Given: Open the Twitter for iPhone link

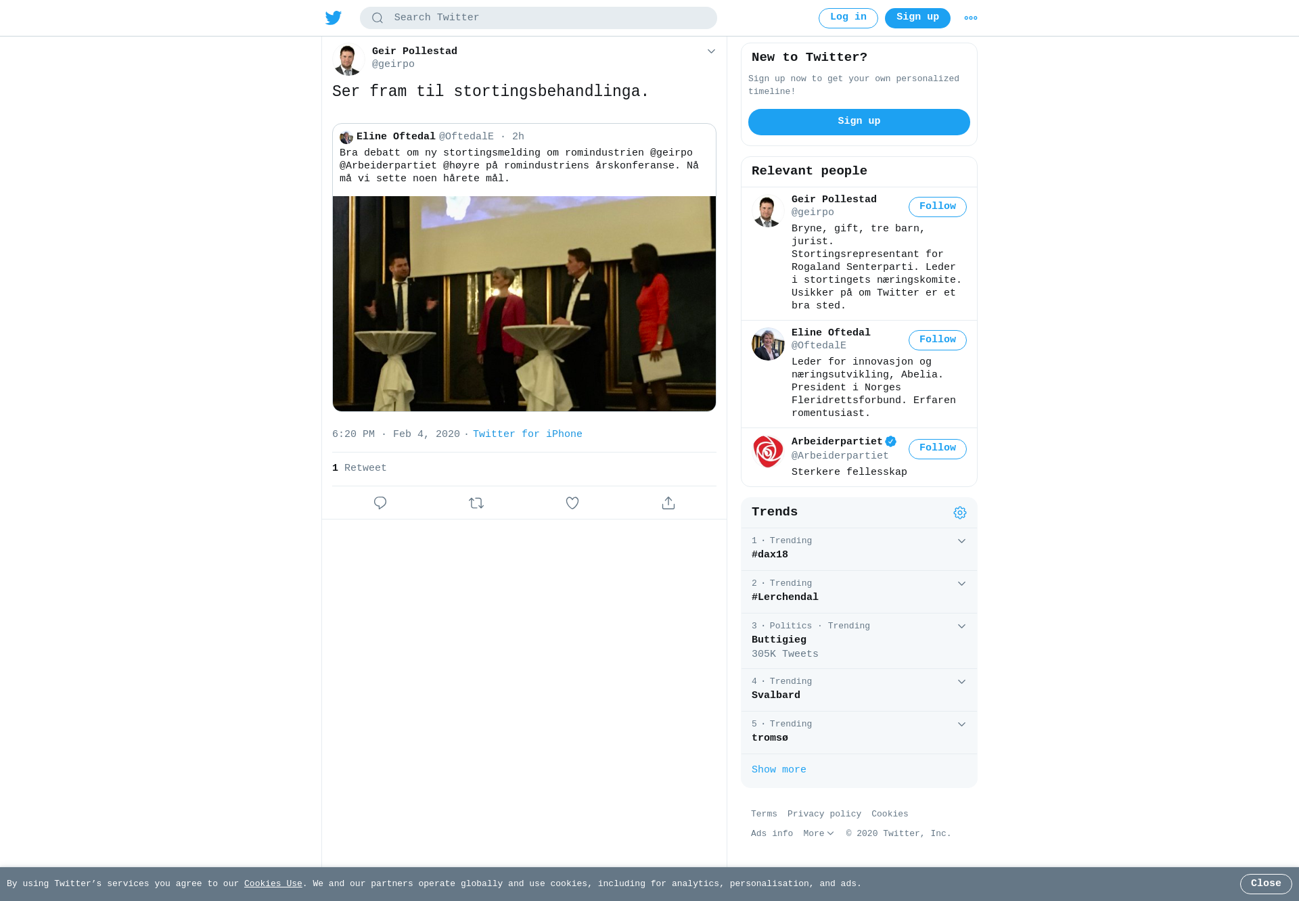Looking at the screenshot, I should coord(528,434).
